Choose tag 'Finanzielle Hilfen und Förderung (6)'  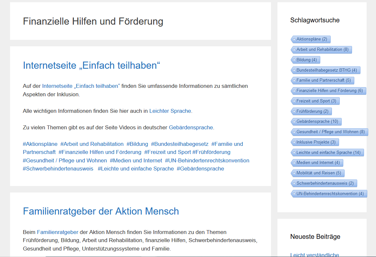click(329, 91)
